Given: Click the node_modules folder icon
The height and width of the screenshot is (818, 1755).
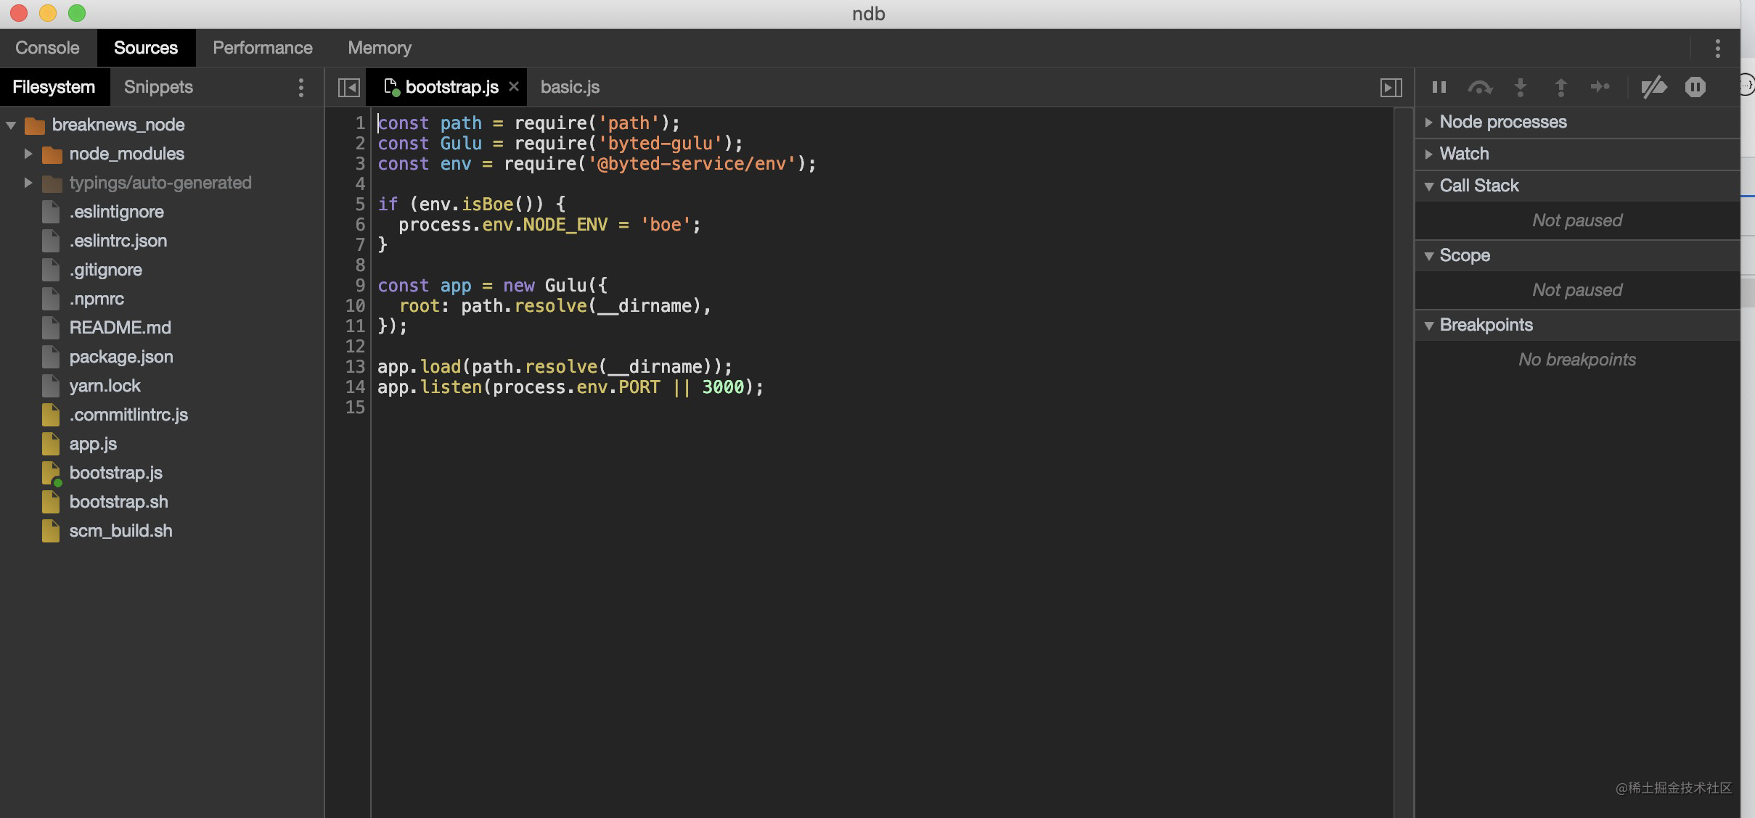Looking at the screenshot, I should 52,154.
